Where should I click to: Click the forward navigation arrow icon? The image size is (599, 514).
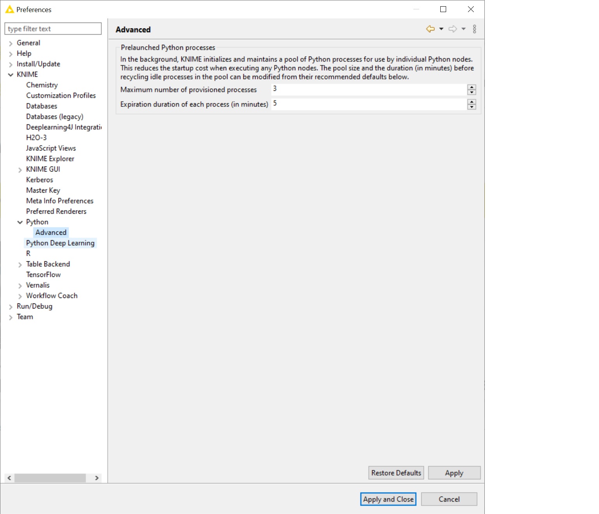pyautogui.click(x=453, y=29)
